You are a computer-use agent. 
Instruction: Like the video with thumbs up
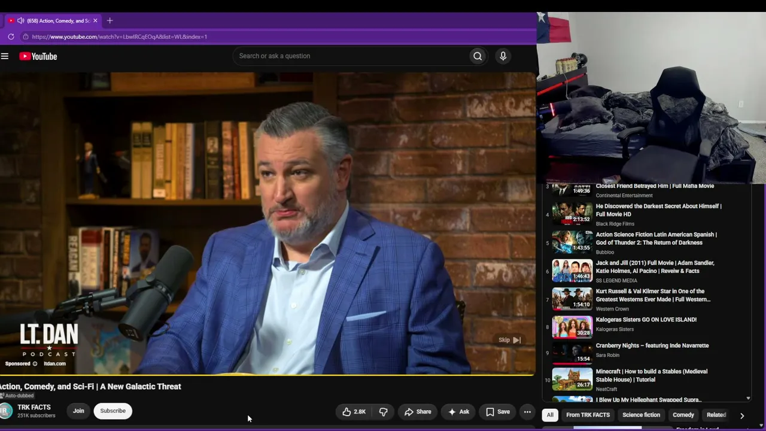click(x=354, y=412)
